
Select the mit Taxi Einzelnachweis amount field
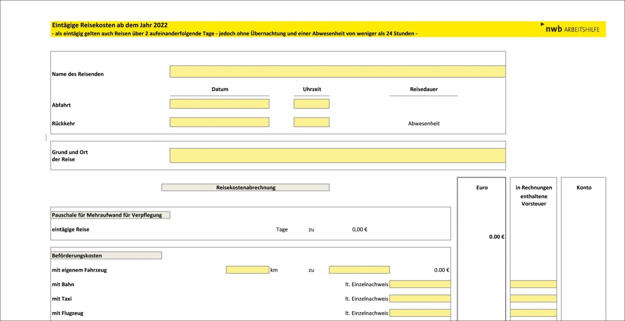(x=420, y=299)
